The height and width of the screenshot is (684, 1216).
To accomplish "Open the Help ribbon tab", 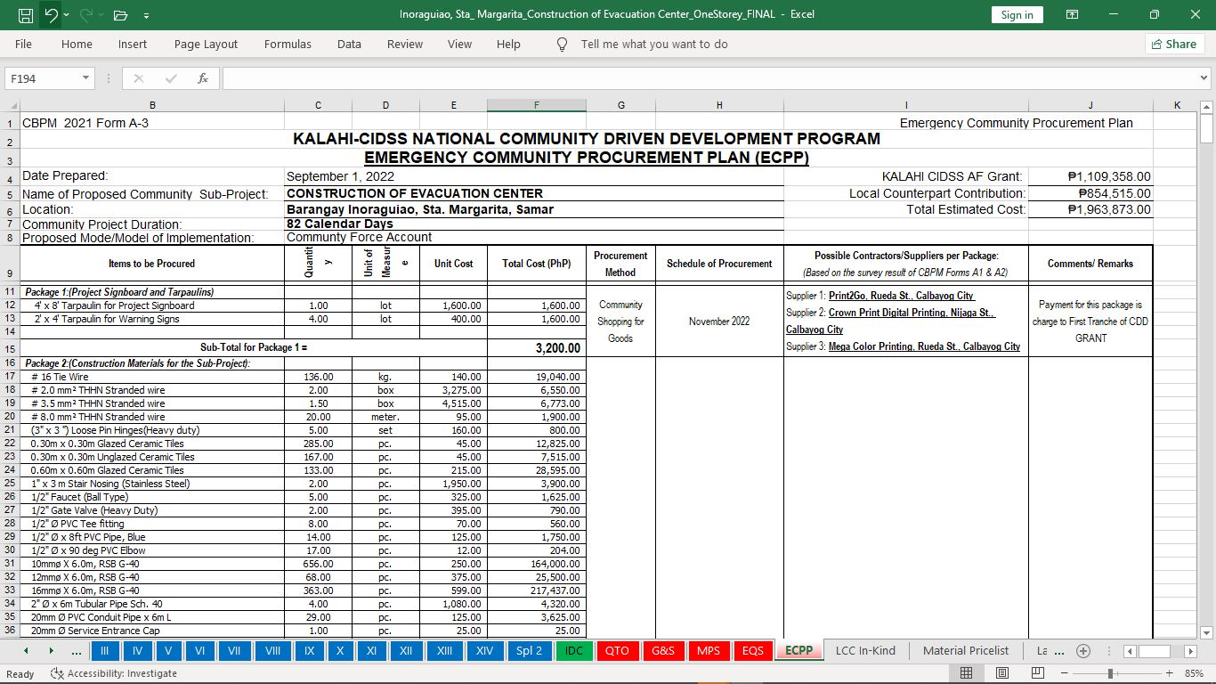I will 508,44.
